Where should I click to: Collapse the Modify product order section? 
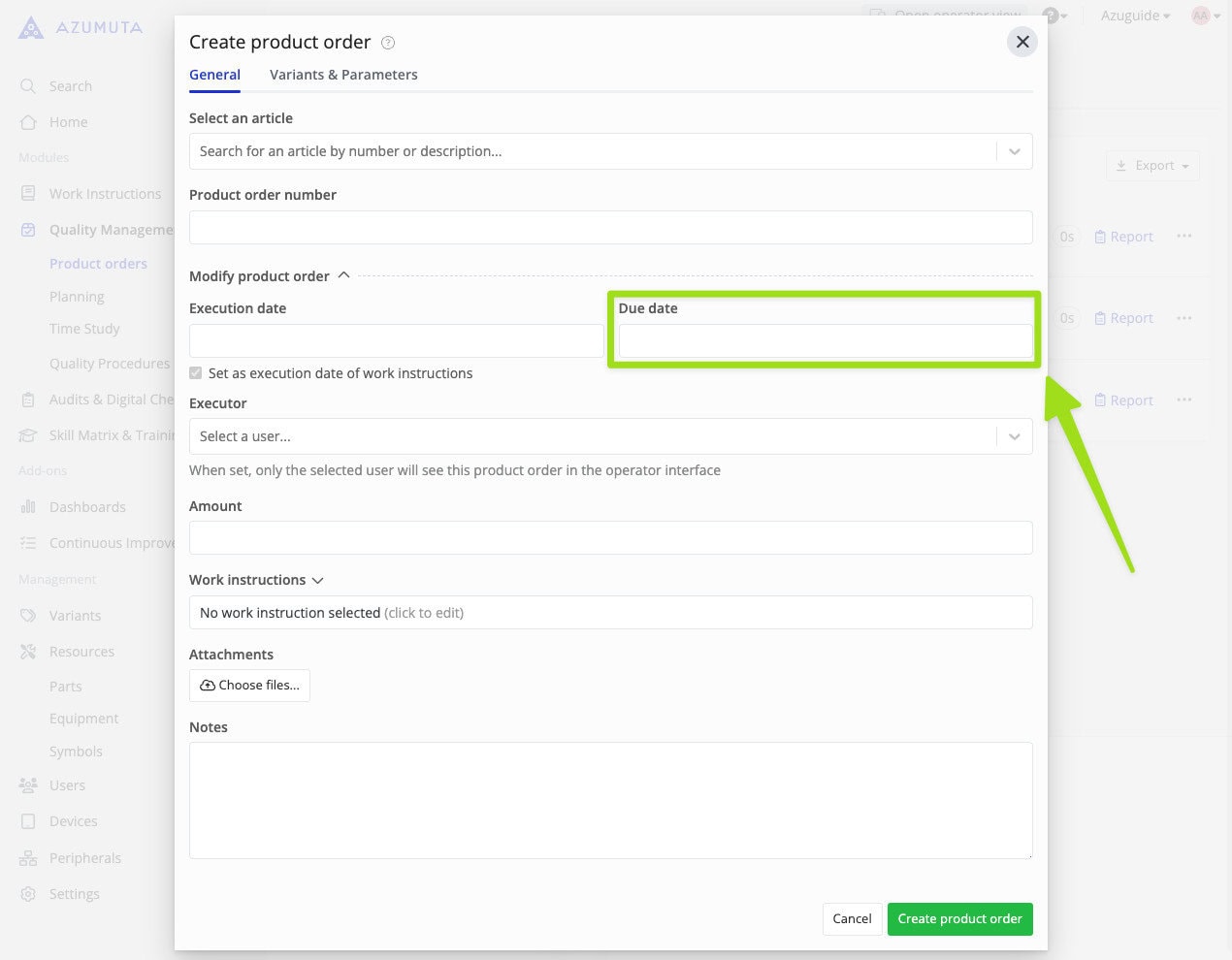[343, 275]
